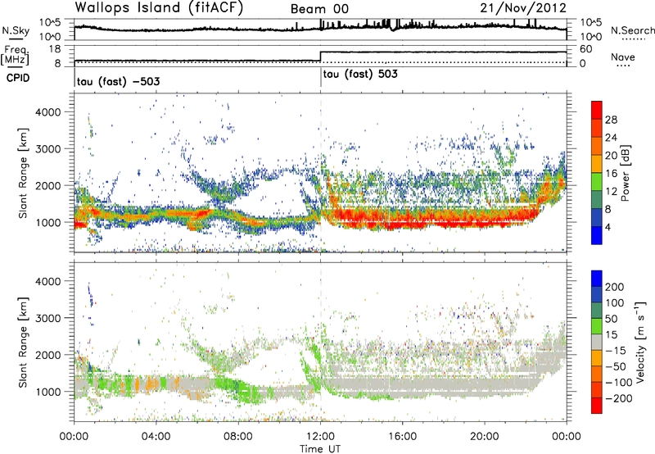Click the 'Slant Range [km]' label of velocity panel
655x454 pixels.
tap(23, 342)
